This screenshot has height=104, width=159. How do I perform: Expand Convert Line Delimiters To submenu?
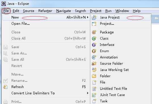[88, 93]
